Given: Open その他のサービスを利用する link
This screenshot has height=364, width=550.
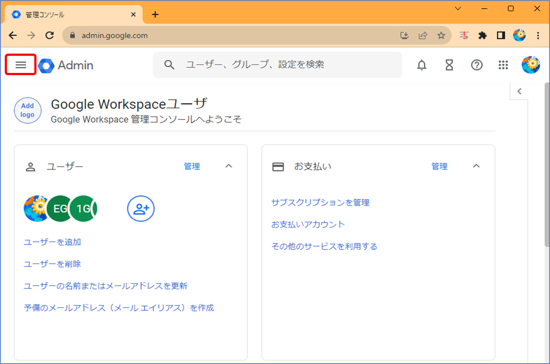Looking at the screenshot, I should point(324,246).
